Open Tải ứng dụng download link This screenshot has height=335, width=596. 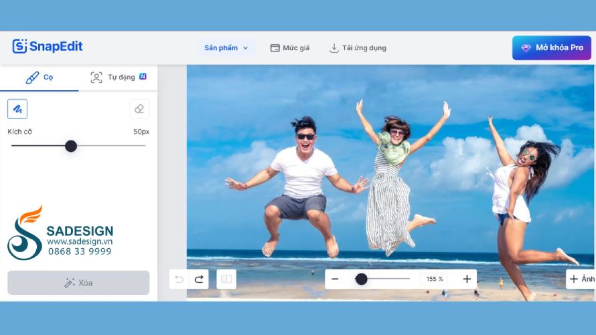coord(358,47)
